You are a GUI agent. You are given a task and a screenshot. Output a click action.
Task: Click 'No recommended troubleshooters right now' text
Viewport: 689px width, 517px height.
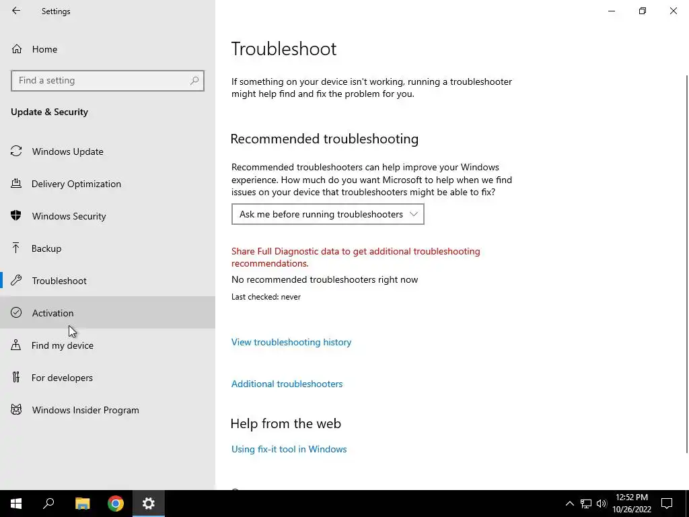325,279
